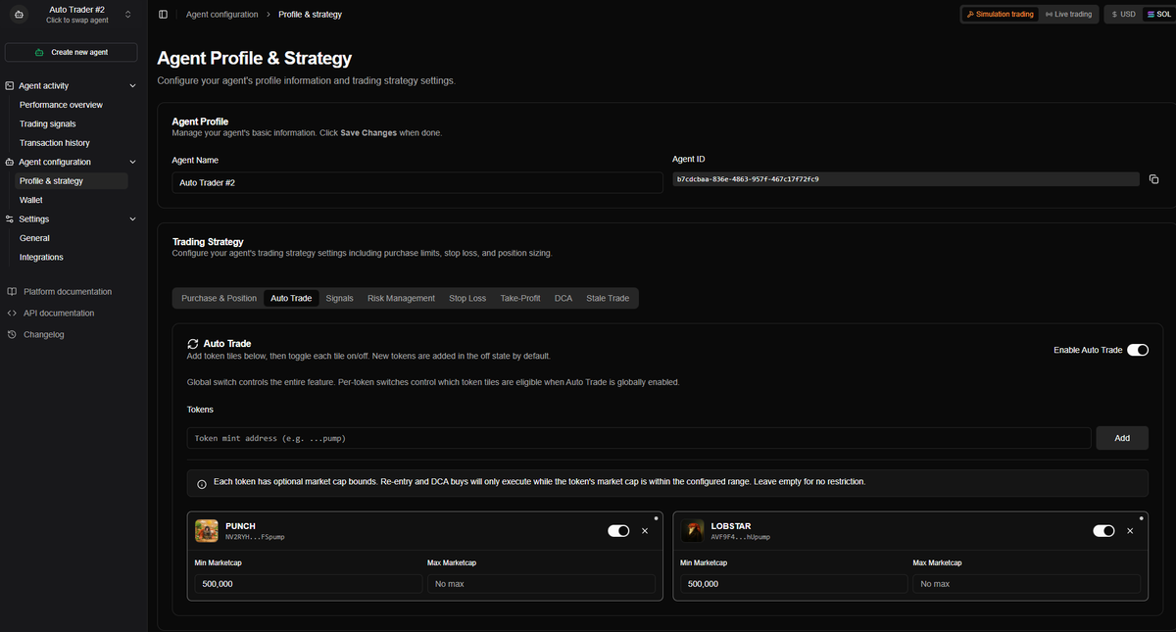The image size is (1176, 632).
Task: Click the Agent activity section icon
Action: 10,86
